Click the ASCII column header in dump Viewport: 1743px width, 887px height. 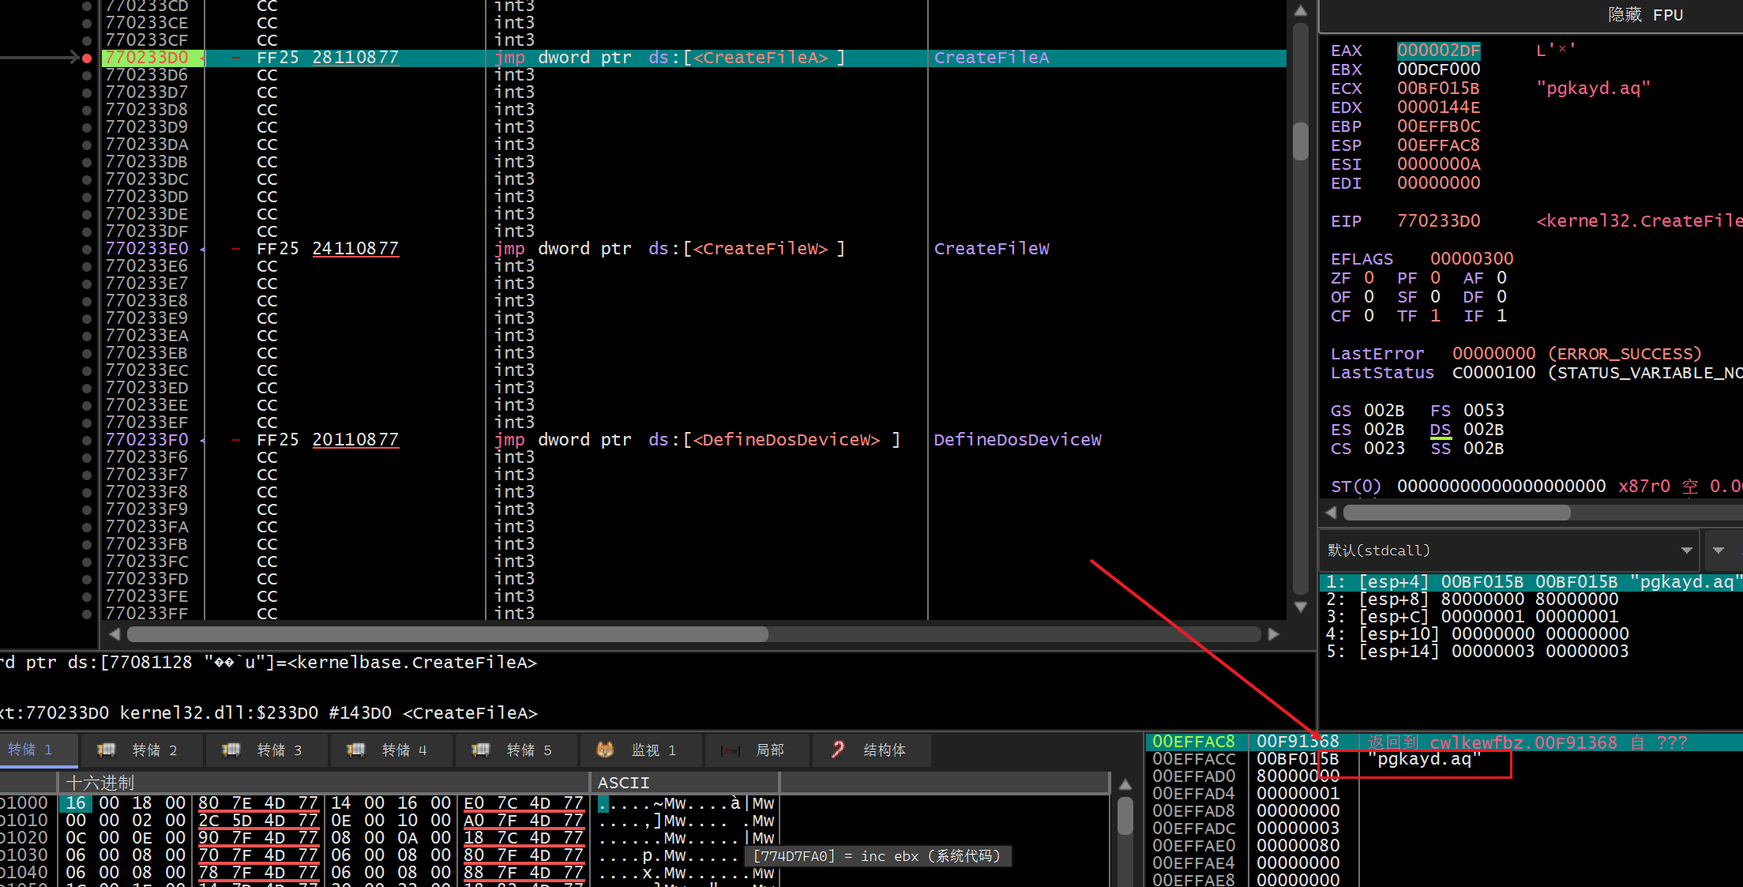[685, 783]
